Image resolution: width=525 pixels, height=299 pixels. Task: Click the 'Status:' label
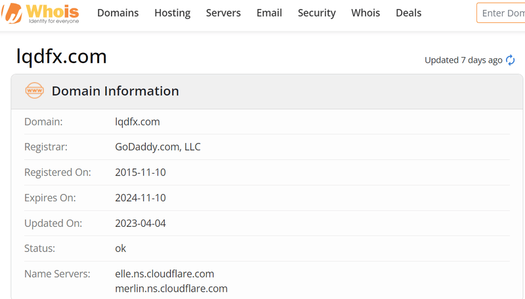point(39,248)
